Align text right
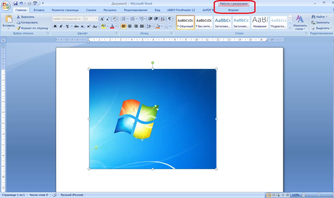Screen dimensions: 334x198 coord(136,26)
